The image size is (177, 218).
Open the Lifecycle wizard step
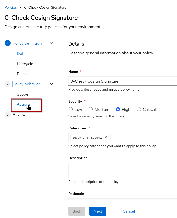25,64
